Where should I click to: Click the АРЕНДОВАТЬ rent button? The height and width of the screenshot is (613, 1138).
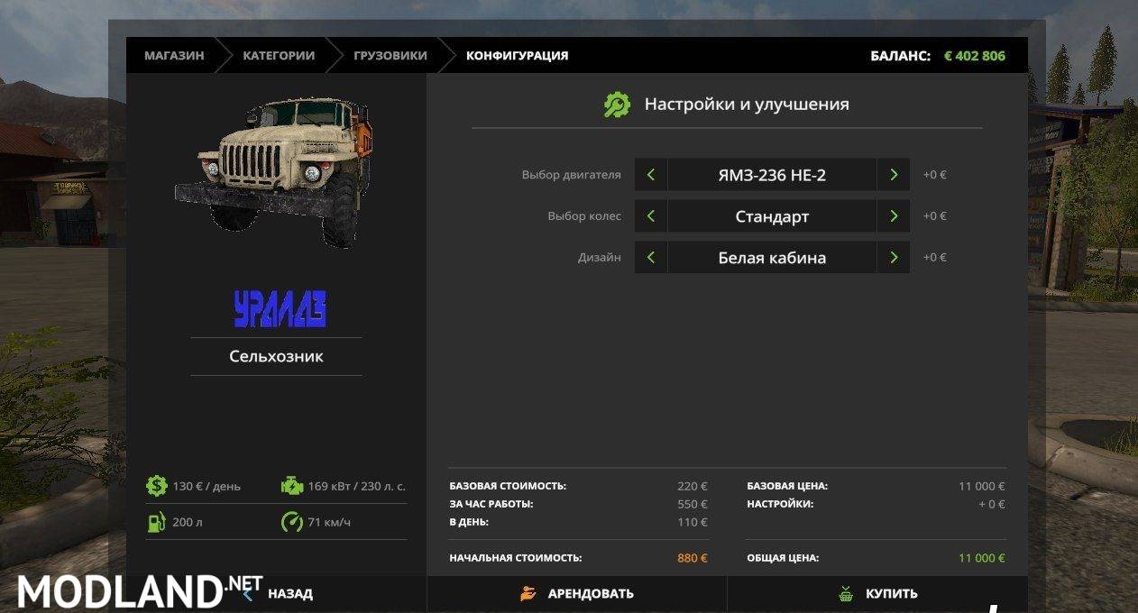(577, 594)
